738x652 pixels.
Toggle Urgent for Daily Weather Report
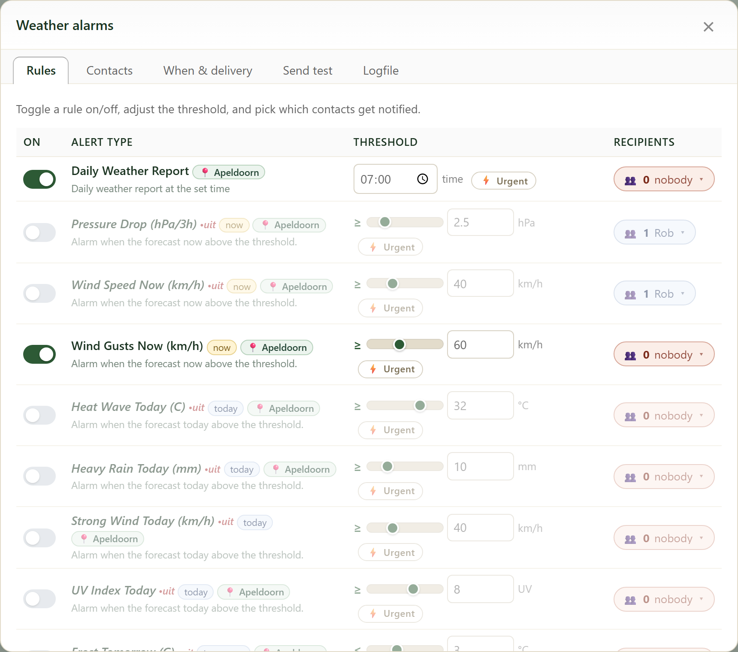coord(503,181)
